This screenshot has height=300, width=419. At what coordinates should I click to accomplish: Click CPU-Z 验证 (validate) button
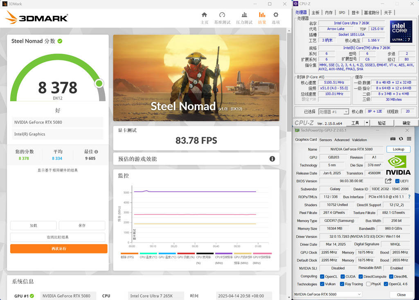(382, 123)
